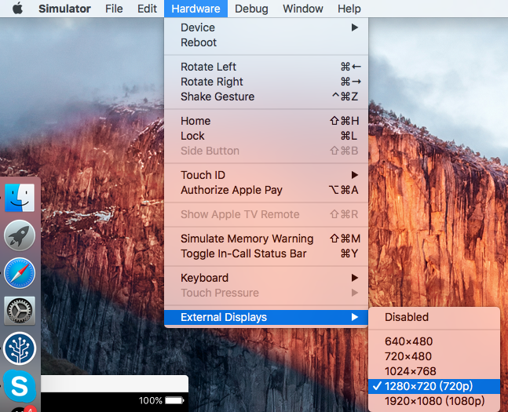The height and width of the screenshot is (412, 508).
Task: Open Skype from the dock
Action: tap(20, 386)
